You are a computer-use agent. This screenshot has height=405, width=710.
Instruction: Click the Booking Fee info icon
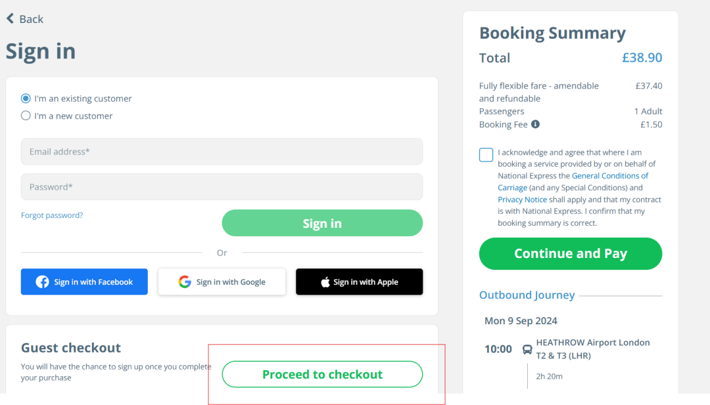(535, 124)
